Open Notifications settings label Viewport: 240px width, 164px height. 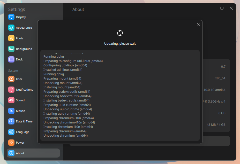(25, 90)
